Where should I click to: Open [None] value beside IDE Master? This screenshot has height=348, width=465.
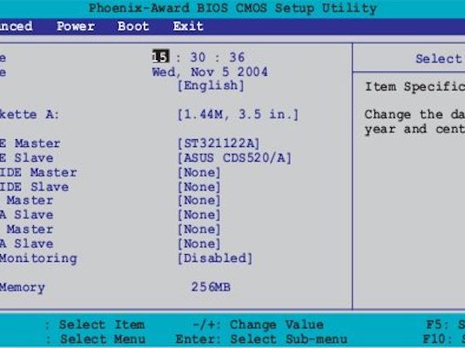tap(199, 172)
